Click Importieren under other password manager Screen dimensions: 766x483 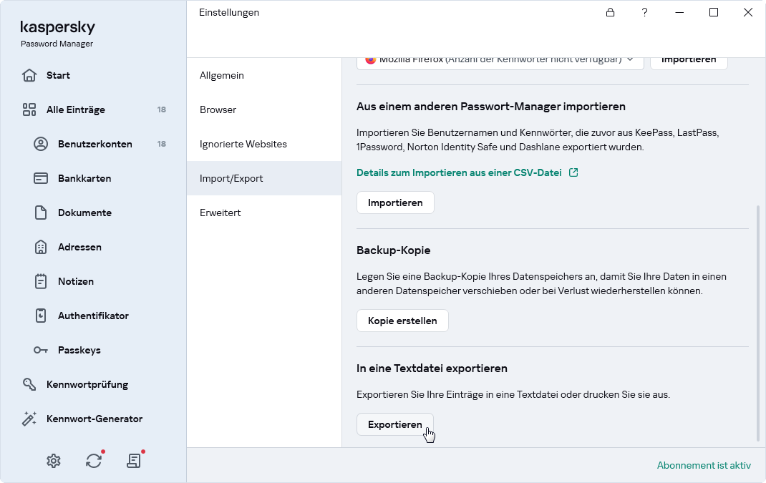coord(395,203)
